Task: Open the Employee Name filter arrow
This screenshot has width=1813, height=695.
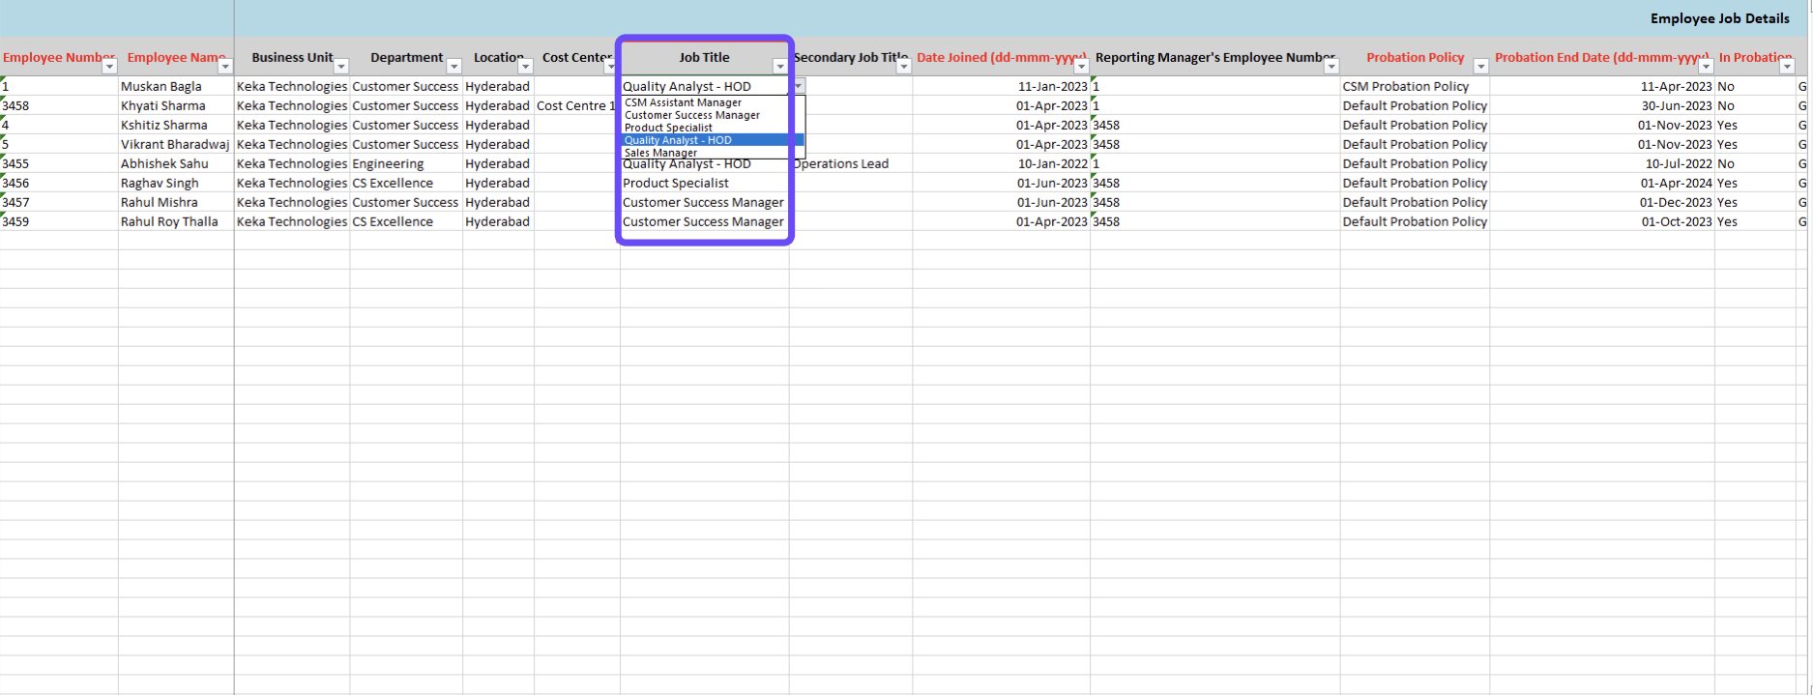Action: tap(225, 67)
